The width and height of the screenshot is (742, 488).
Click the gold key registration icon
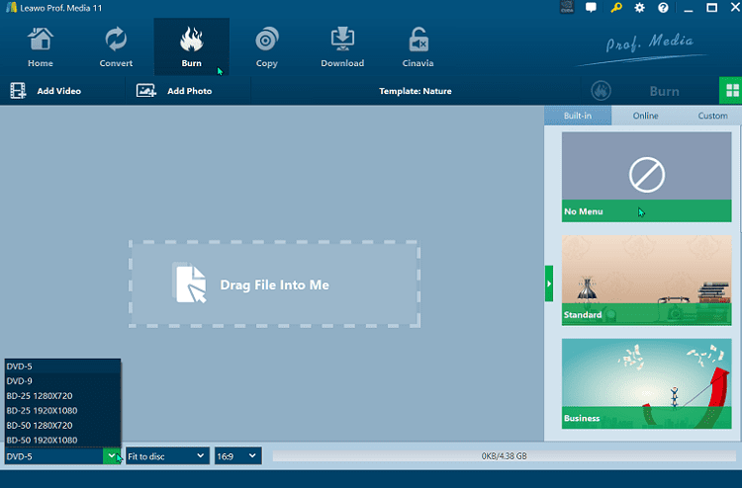coord(615,8)
